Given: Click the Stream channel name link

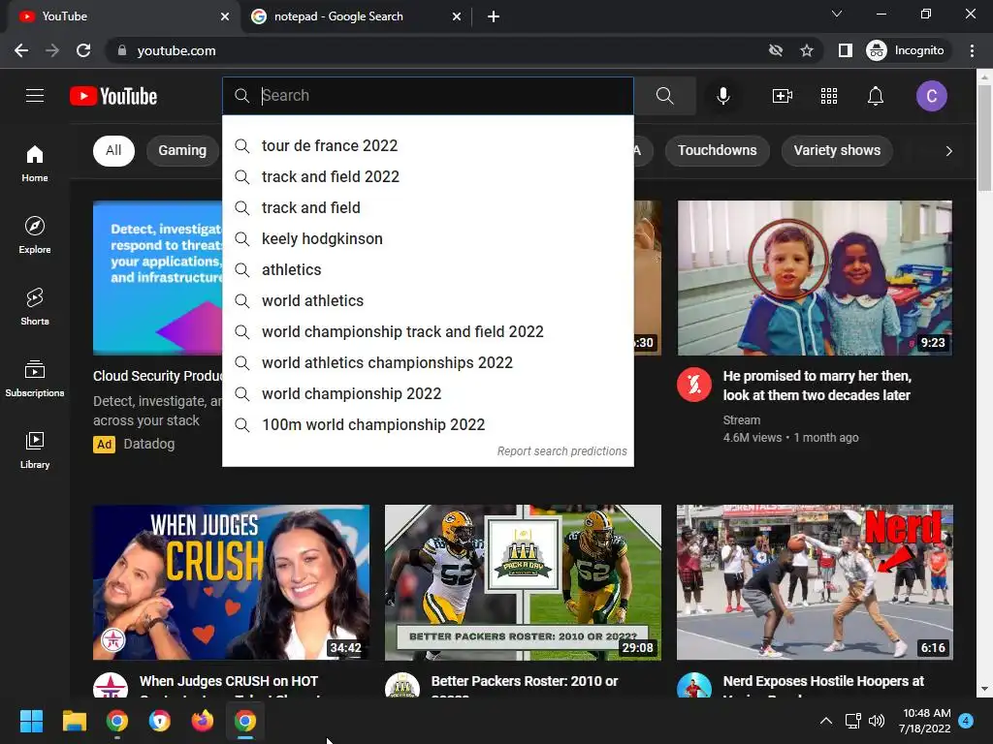Looking at the screenshot, I should pyautogui.click(x=742, y=420).
